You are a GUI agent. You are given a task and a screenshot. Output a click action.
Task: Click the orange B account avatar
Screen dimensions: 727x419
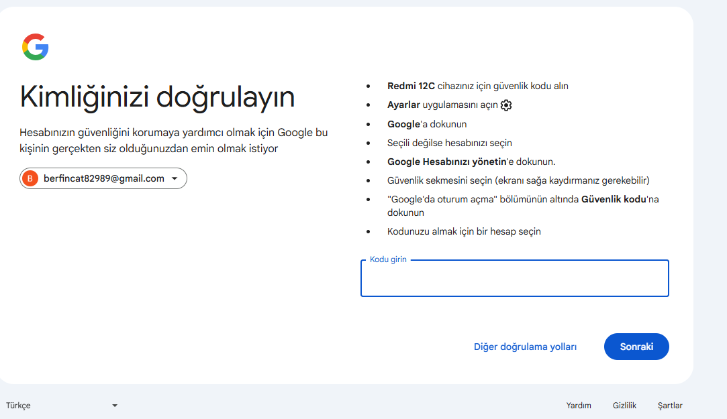coord(30,178)
